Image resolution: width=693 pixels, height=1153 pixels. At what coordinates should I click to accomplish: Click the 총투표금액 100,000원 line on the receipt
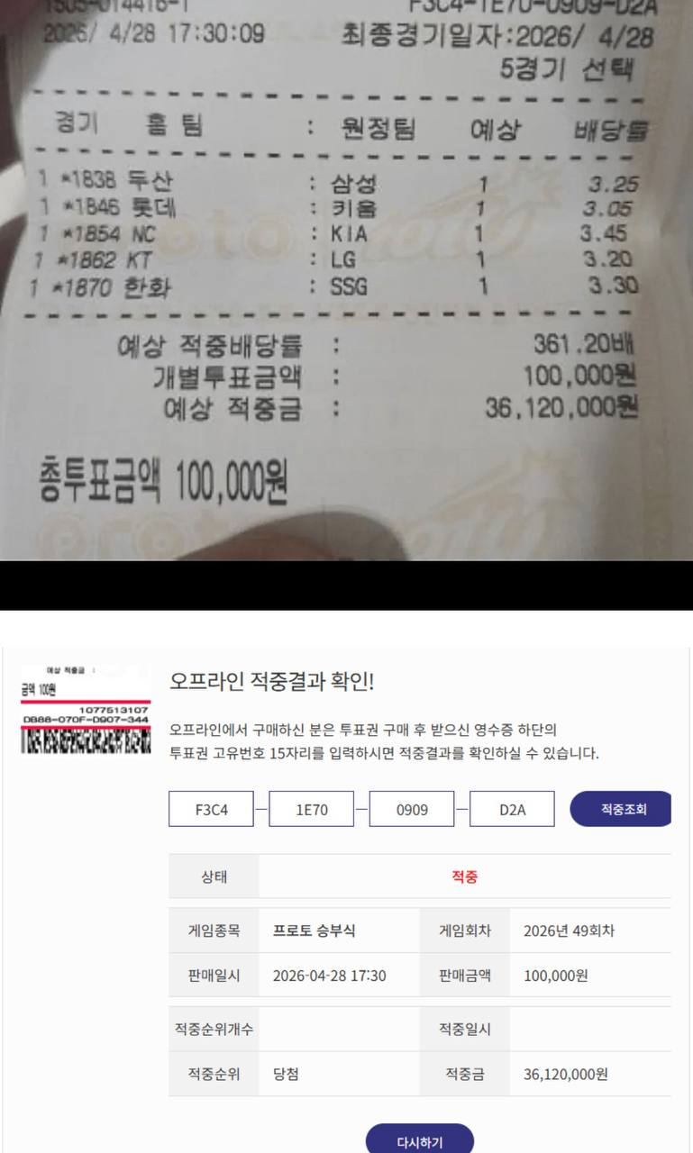point(163,482)
